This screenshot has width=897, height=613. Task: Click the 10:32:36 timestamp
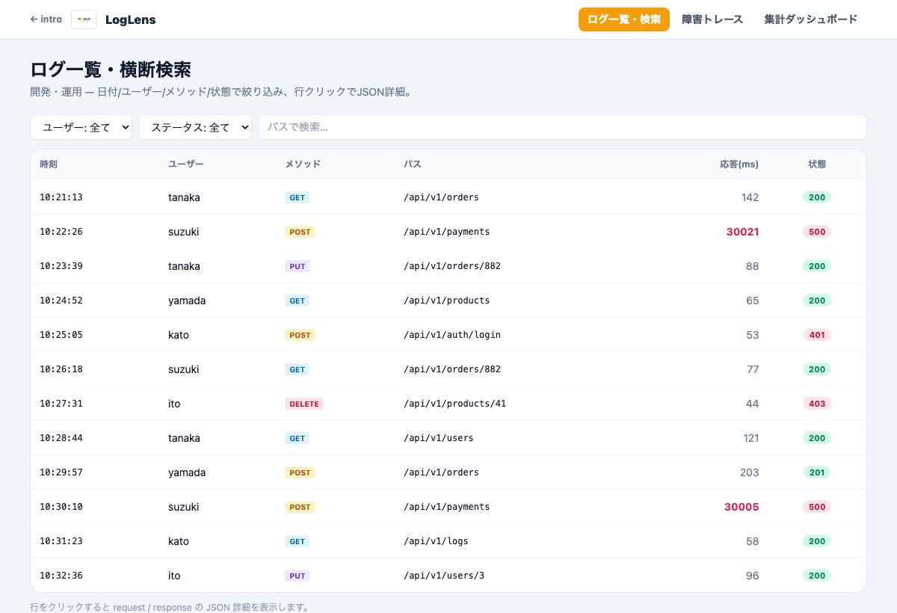tap(61, 576)
